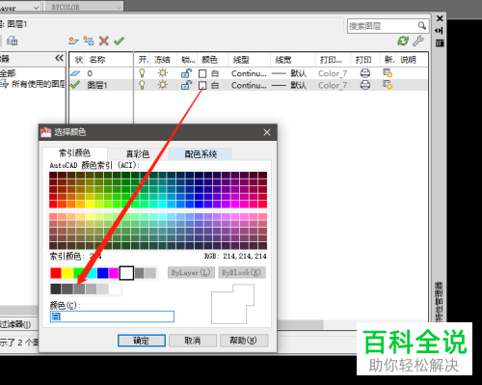Image resolution: width=482 pixels, height=385 pixels.
Task: Click palette properties menu icon
Action: pyautogui.click(x=440, y=42)
